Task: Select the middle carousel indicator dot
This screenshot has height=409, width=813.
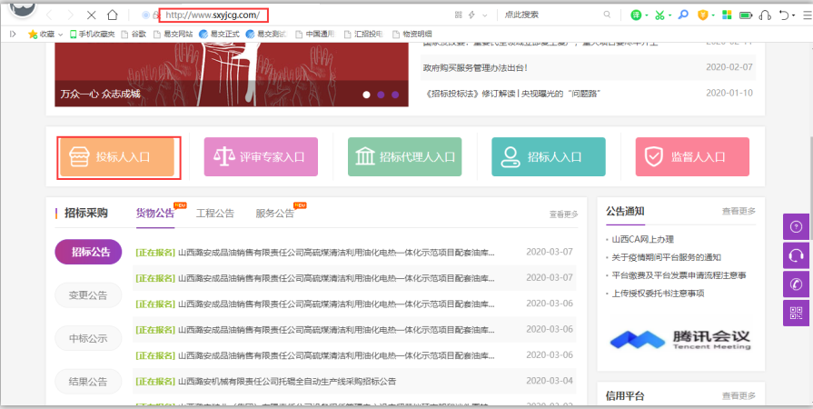Action: point(381,95)
